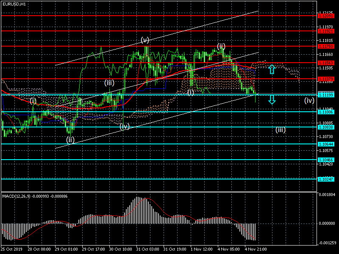The width and height of the screenshot is (339, 254).
Task: Click the 1.11505 price axis value
Action: [326, 68]
